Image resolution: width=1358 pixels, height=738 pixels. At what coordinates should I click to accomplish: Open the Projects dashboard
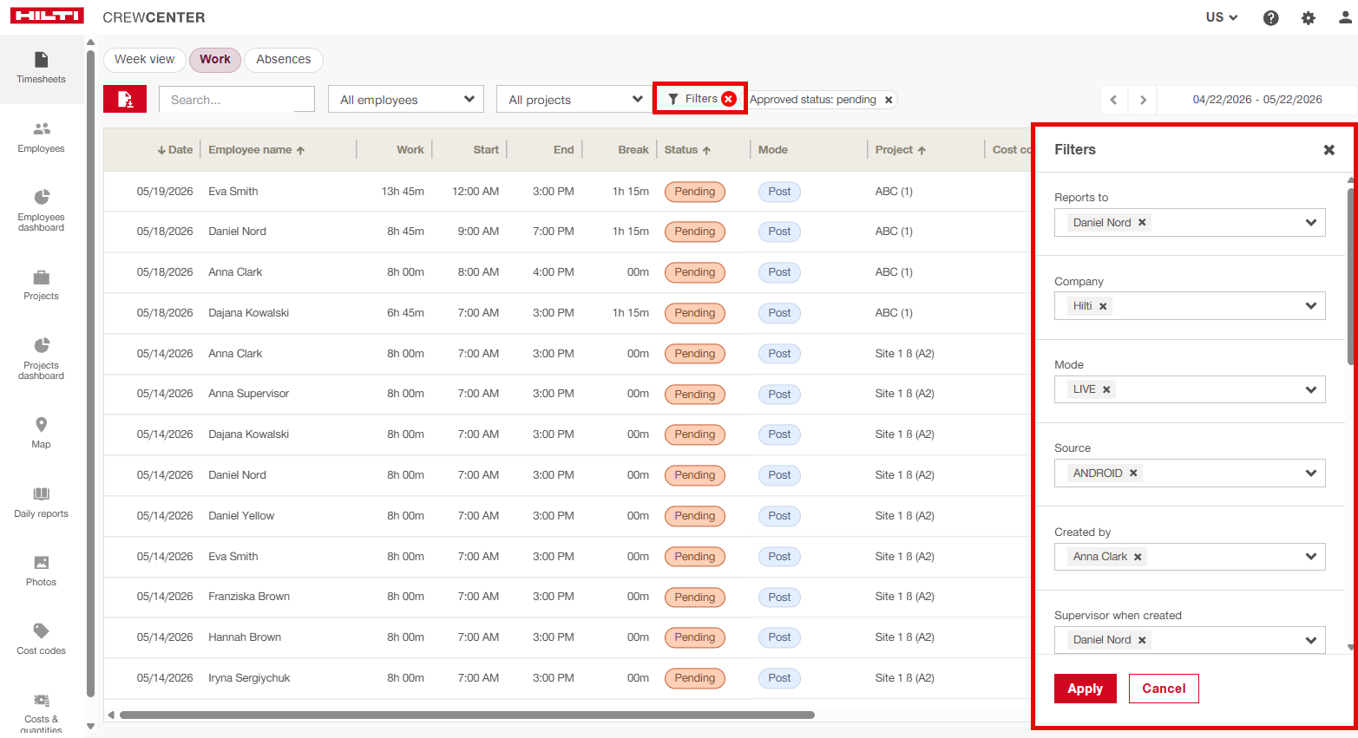pos(42,358)
